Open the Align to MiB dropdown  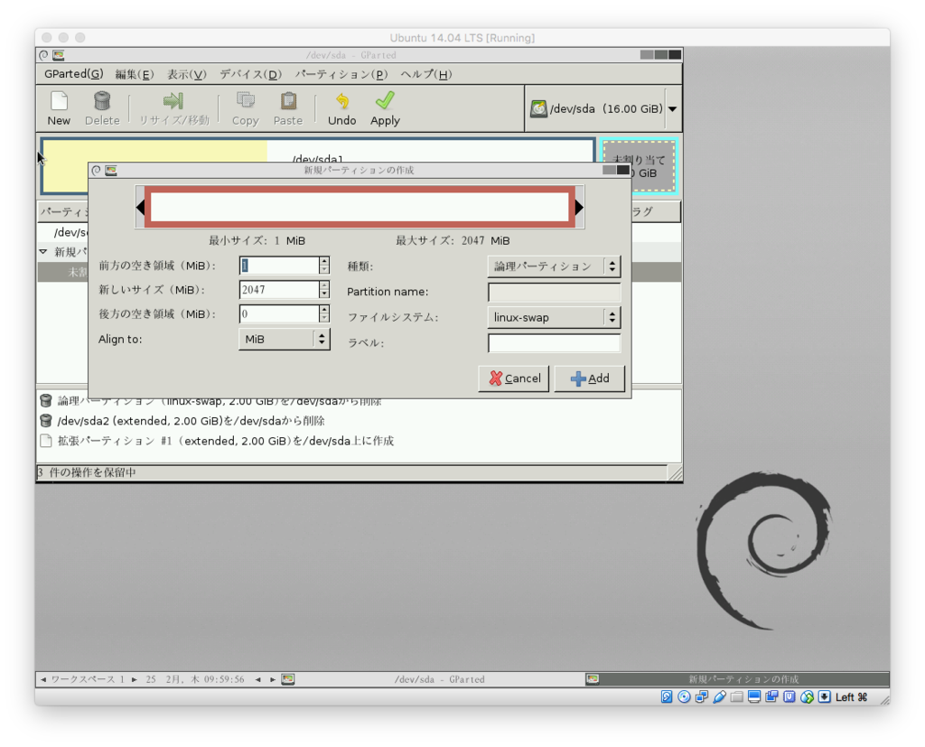(x=285, y=340)
